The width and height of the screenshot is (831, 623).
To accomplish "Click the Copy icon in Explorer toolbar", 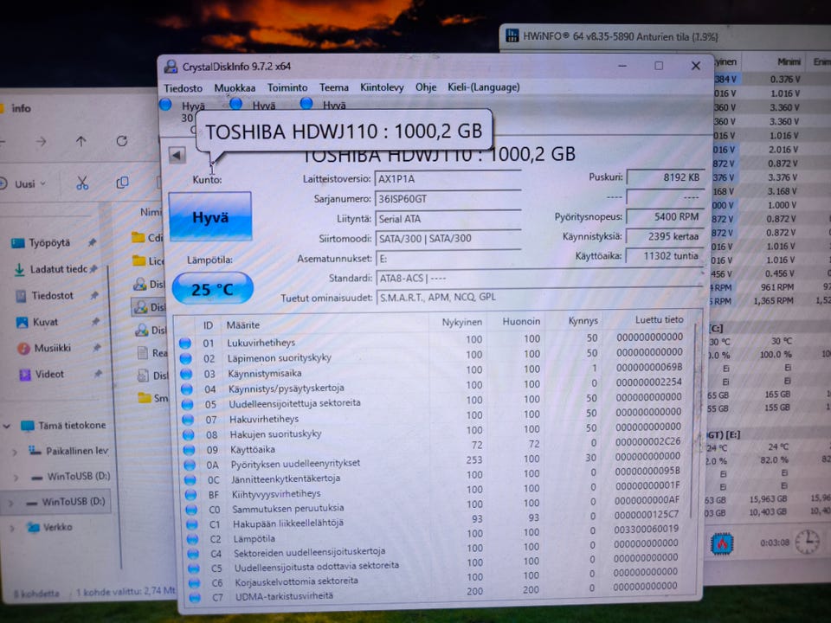I will (x=122, y=183).
